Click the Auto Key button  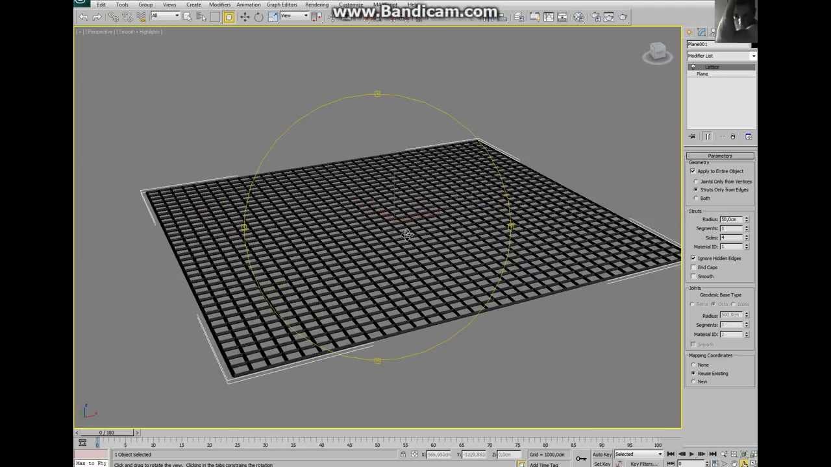click(x=602, y=455)
